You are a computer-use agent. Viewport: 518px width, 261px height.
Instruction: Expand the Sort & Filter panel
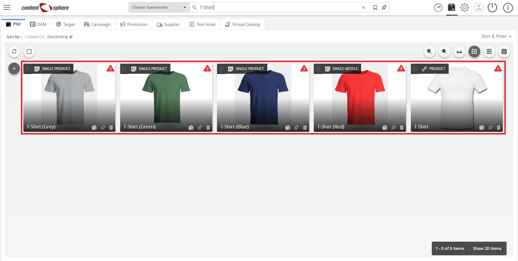497,36
